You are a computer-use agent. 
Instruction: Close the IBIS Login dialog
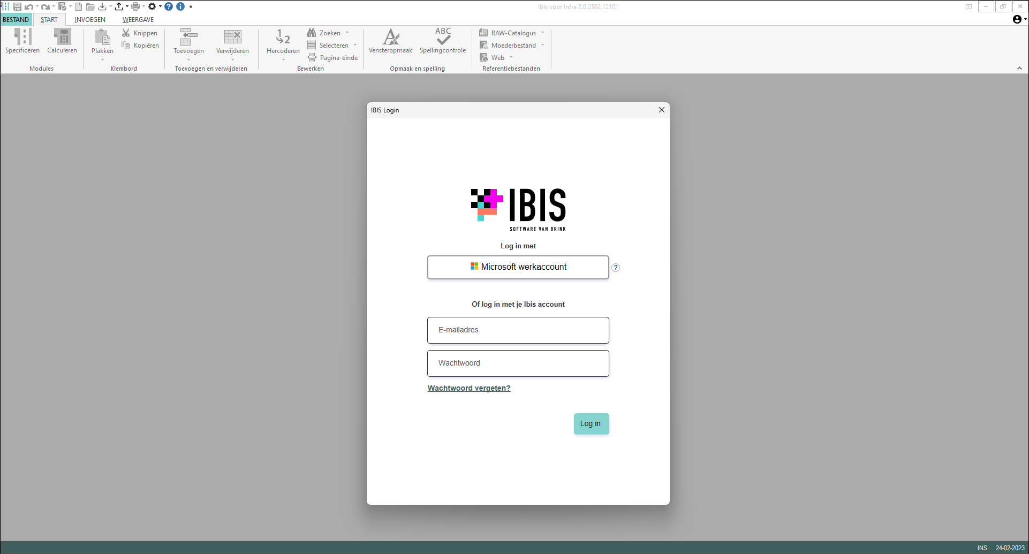click(662, 110)
